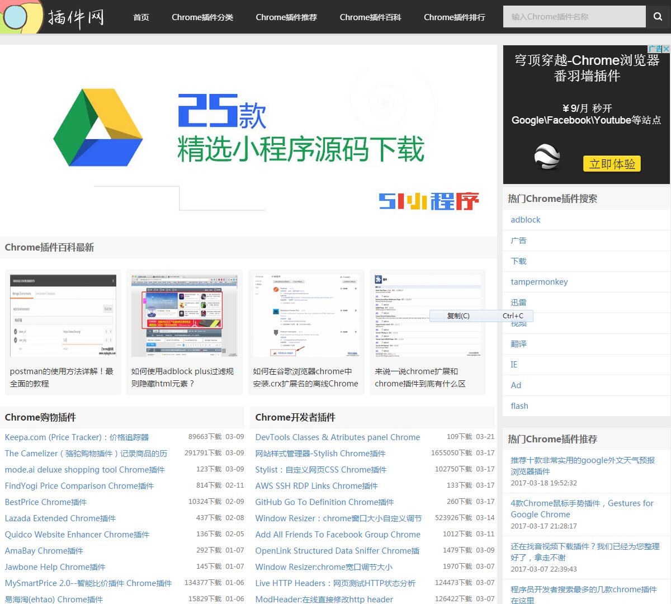Click 1655050下载 count for Stylish
Screen dimensions: 671x604
[452, 453]
